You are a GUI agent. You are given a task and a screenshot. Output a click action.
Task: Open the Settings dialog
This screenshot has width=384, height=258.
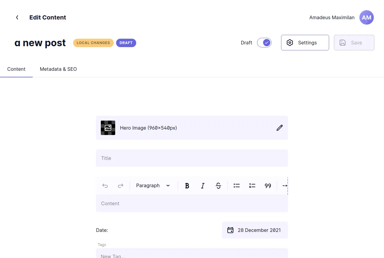pos(305,43)
